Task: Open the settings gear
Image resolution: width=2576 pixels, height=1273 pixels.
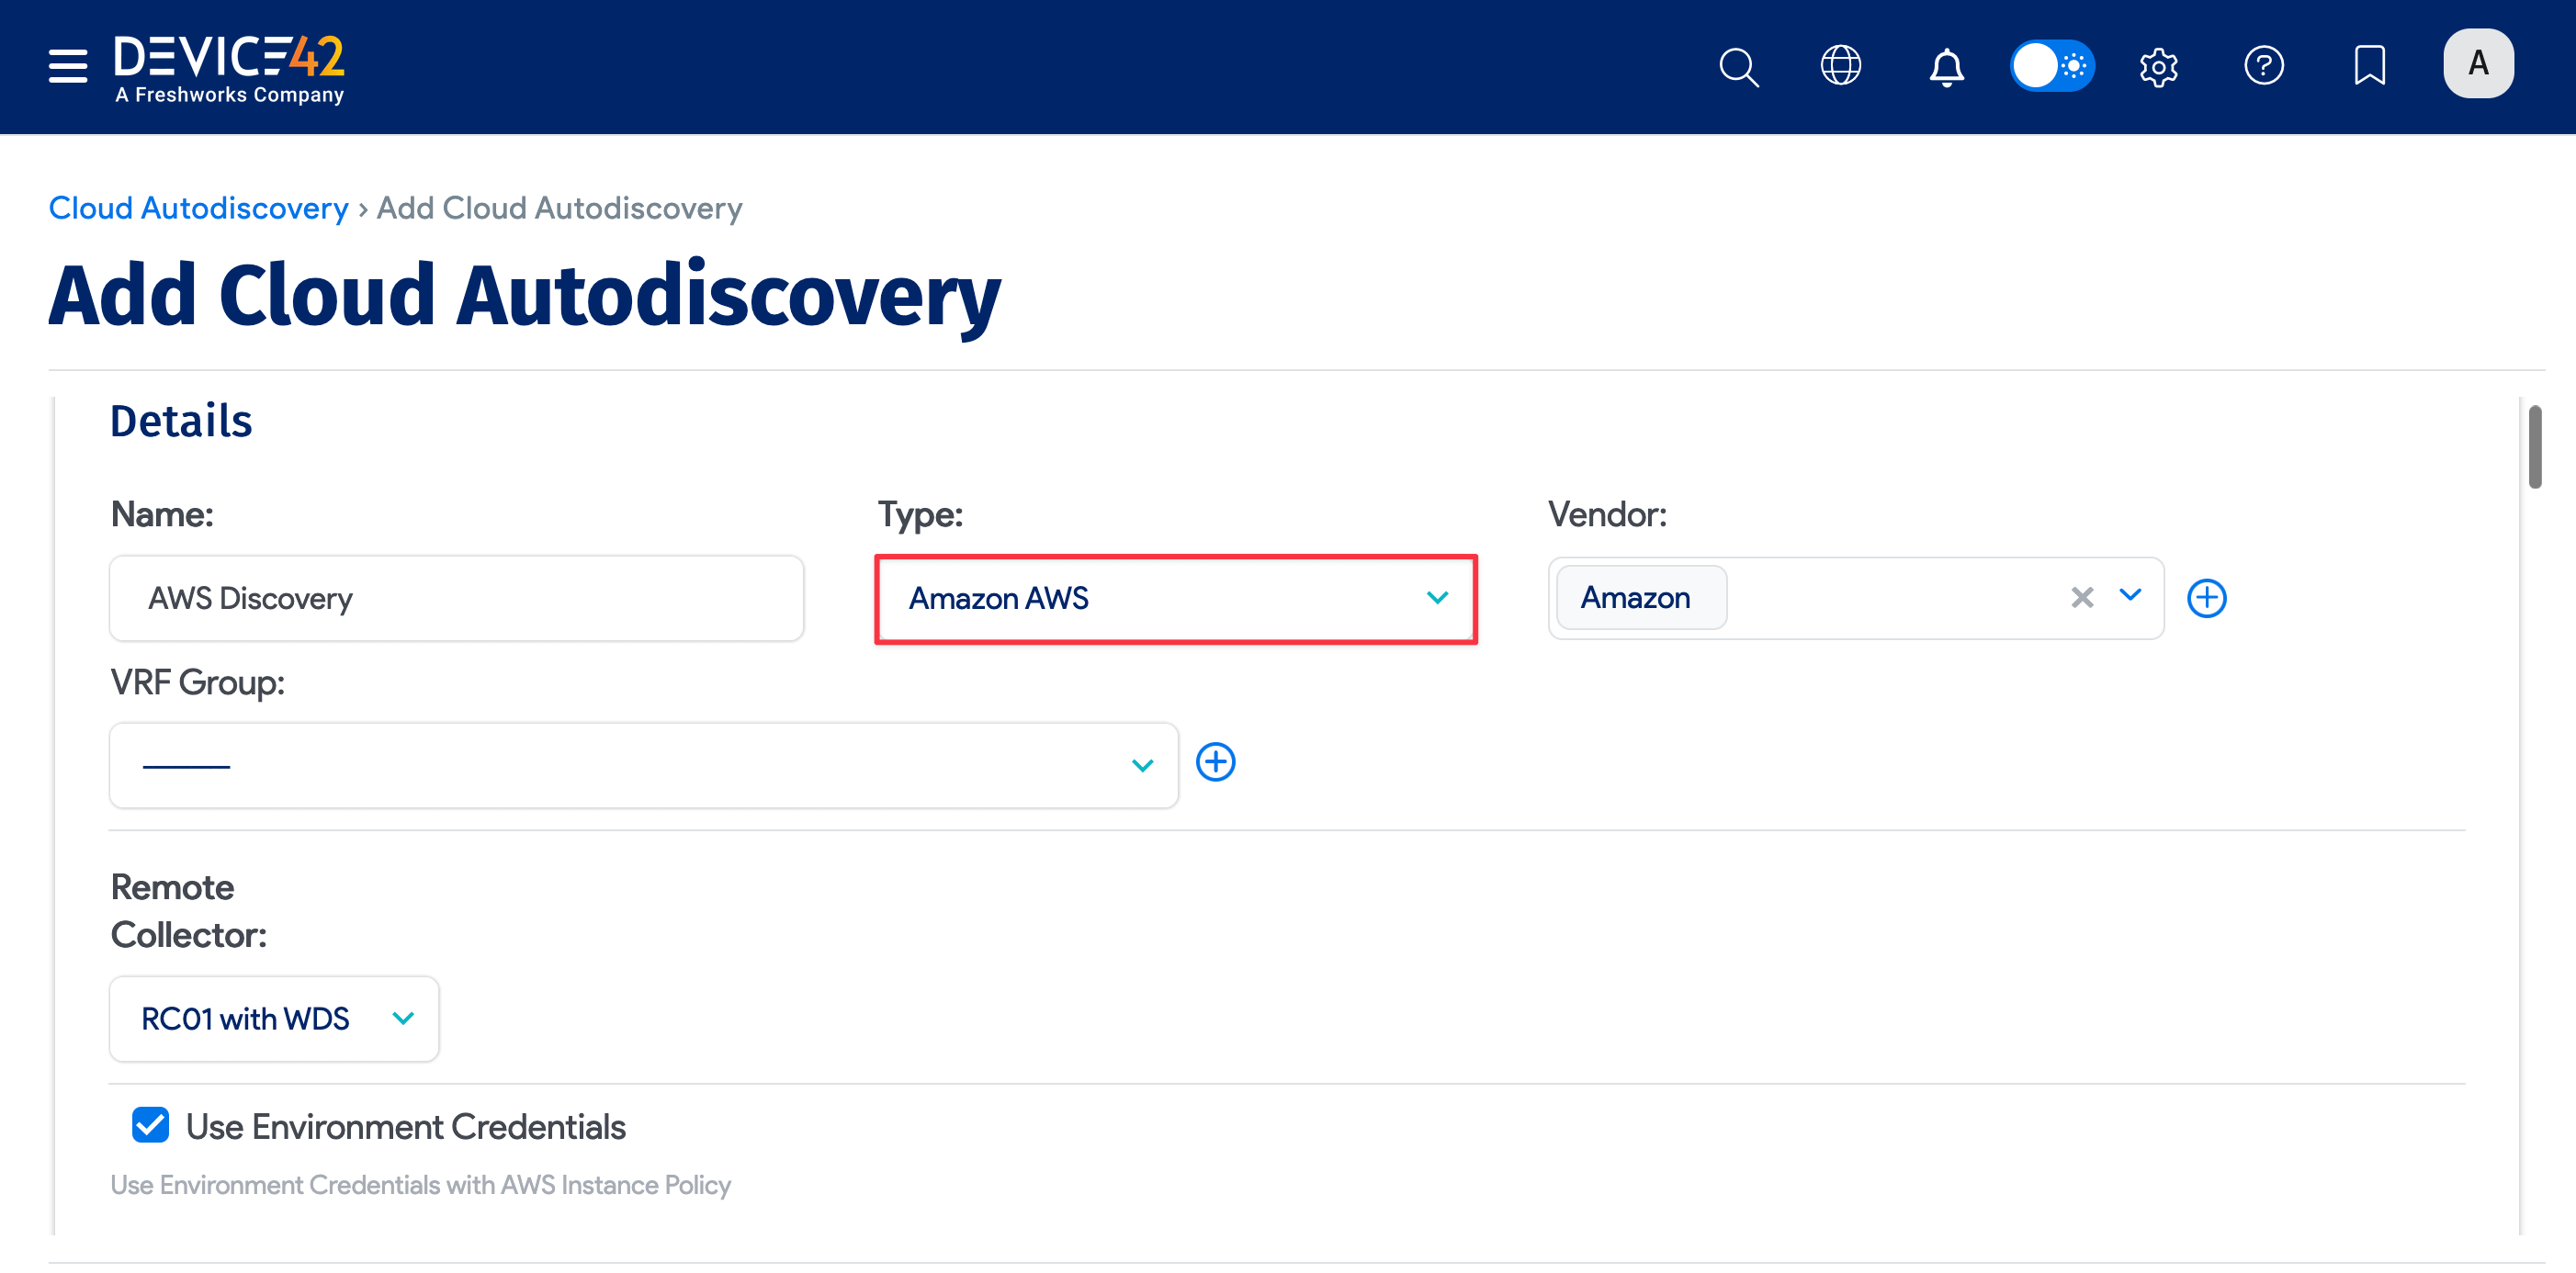Action: [x=2158, y=67]
